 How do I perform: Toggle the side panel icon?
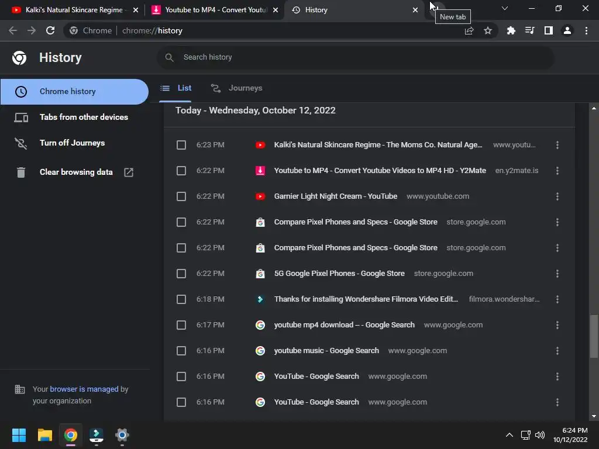(x=549, y=30)
